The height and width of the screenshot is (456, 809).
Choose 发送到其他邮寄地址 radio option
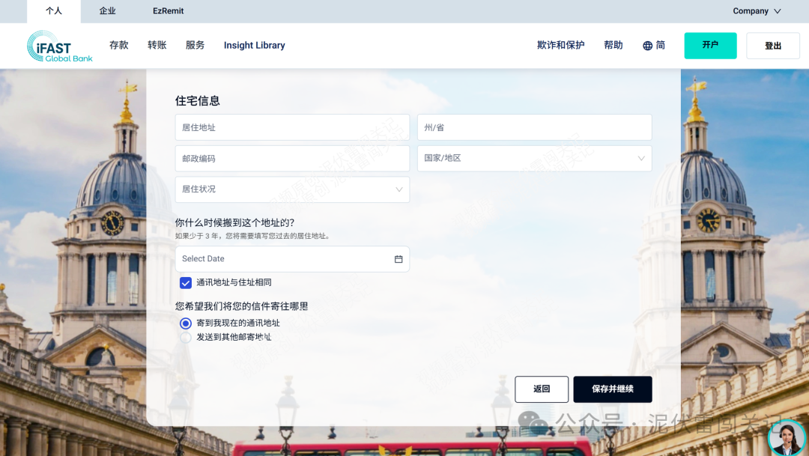[x=185, y=337]
